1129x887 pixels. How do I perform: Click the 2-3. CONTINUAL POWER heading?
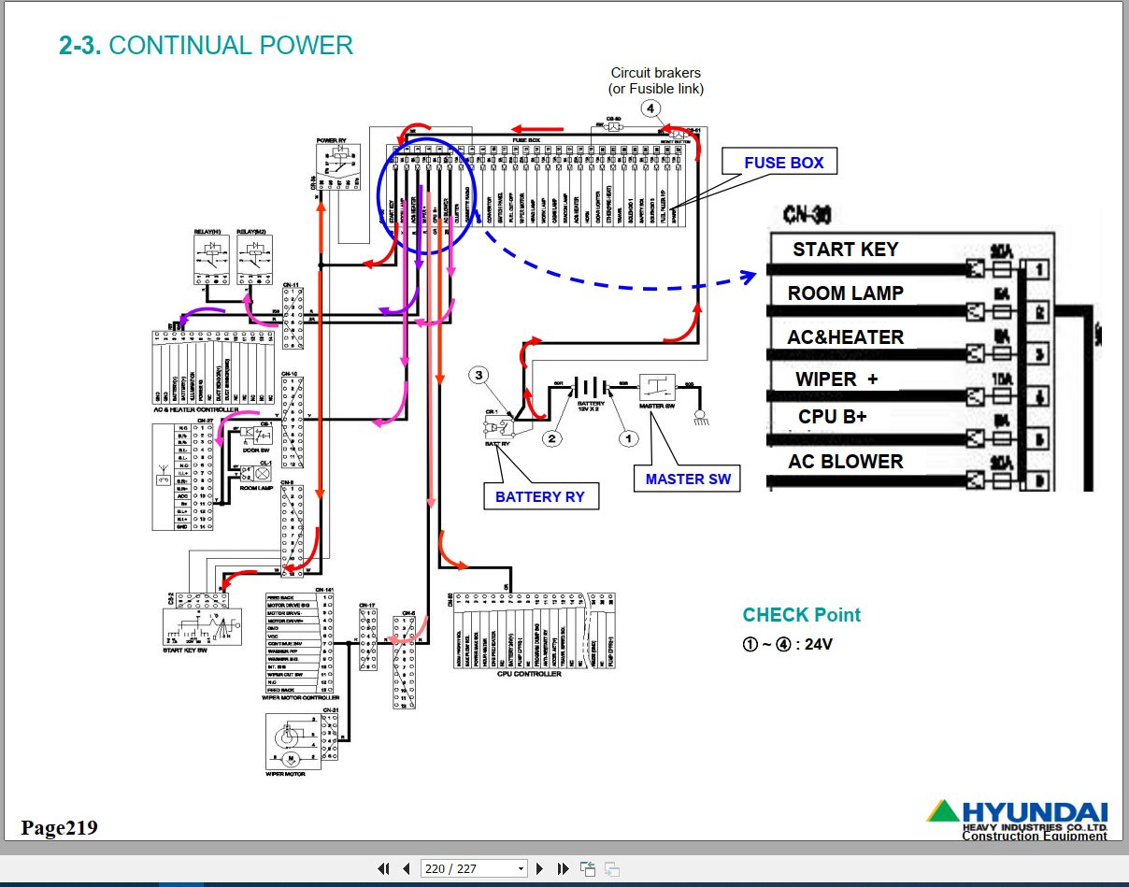click(x=206, y=45)
